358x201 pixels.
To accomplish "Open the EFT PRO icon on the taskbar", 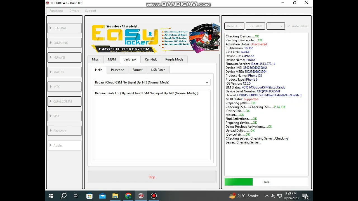I will click(141, 196).
